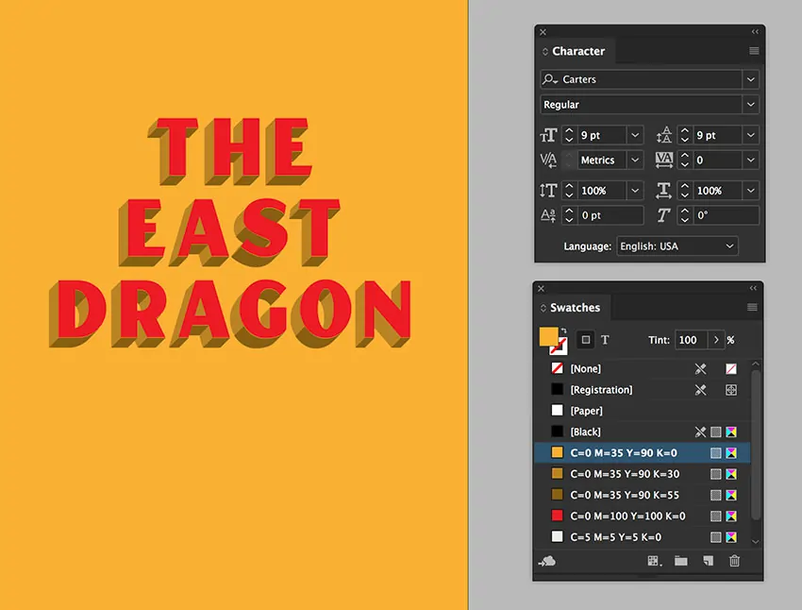Toggle formatting affects text T button
Screen dimensions: 802x610
coord(605,340)
